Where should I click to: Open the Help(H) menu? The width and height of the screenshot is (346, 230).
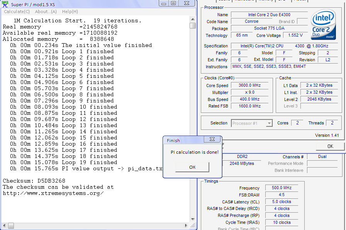70,12
